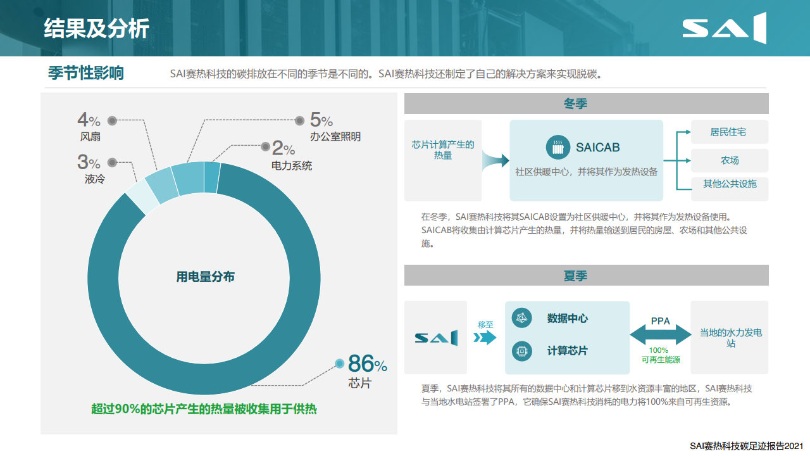The image size is (810, 456).
Task: Click the grey dot next to 4% 风扇
Action: pyautogui.click(x=112, y=120)
